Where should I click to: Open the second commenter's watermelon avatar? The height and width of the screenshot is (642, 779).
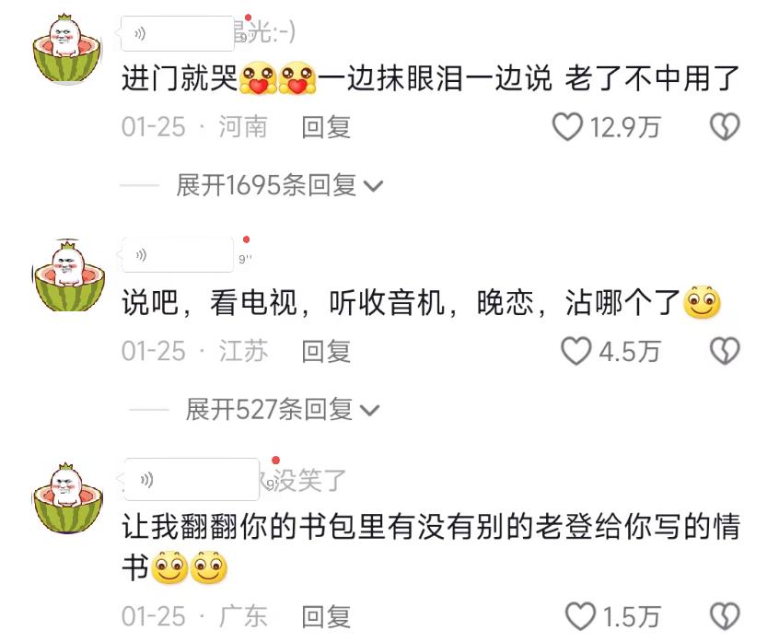68,275
